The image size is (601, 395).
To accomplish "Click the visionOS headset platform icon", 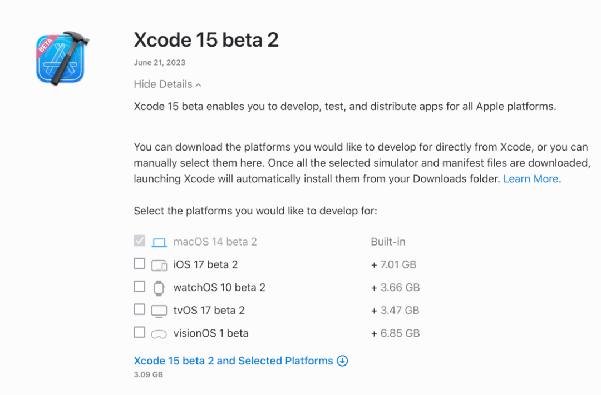I will pos(159,334).
